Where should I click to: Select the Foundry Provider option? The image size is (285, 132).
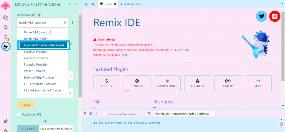36,65
